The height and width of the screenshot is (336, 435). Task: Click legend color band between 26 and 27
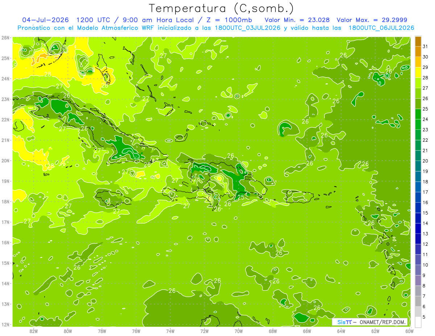pos(418,93)
